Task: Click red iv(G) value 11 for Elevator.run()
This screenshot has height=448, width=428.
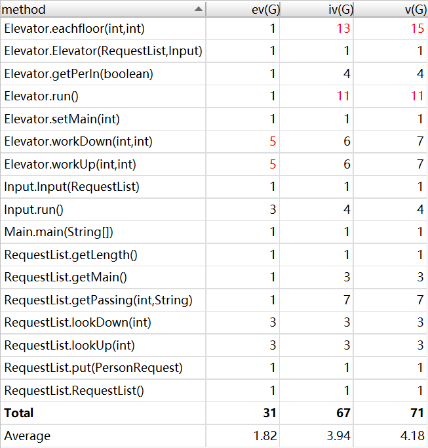Action: (x=343, y=96)
